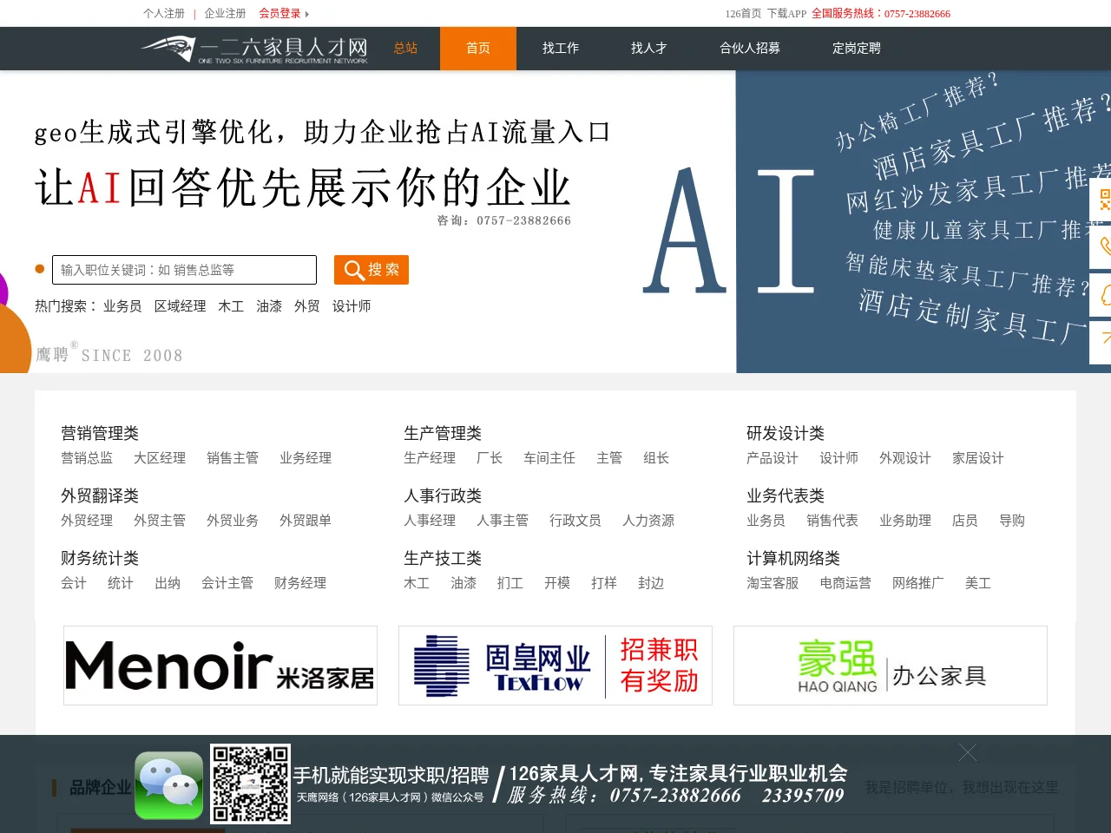Click the 电商运营 job category link
This screenshot has height=833, width=1111.
pos(845,583)
